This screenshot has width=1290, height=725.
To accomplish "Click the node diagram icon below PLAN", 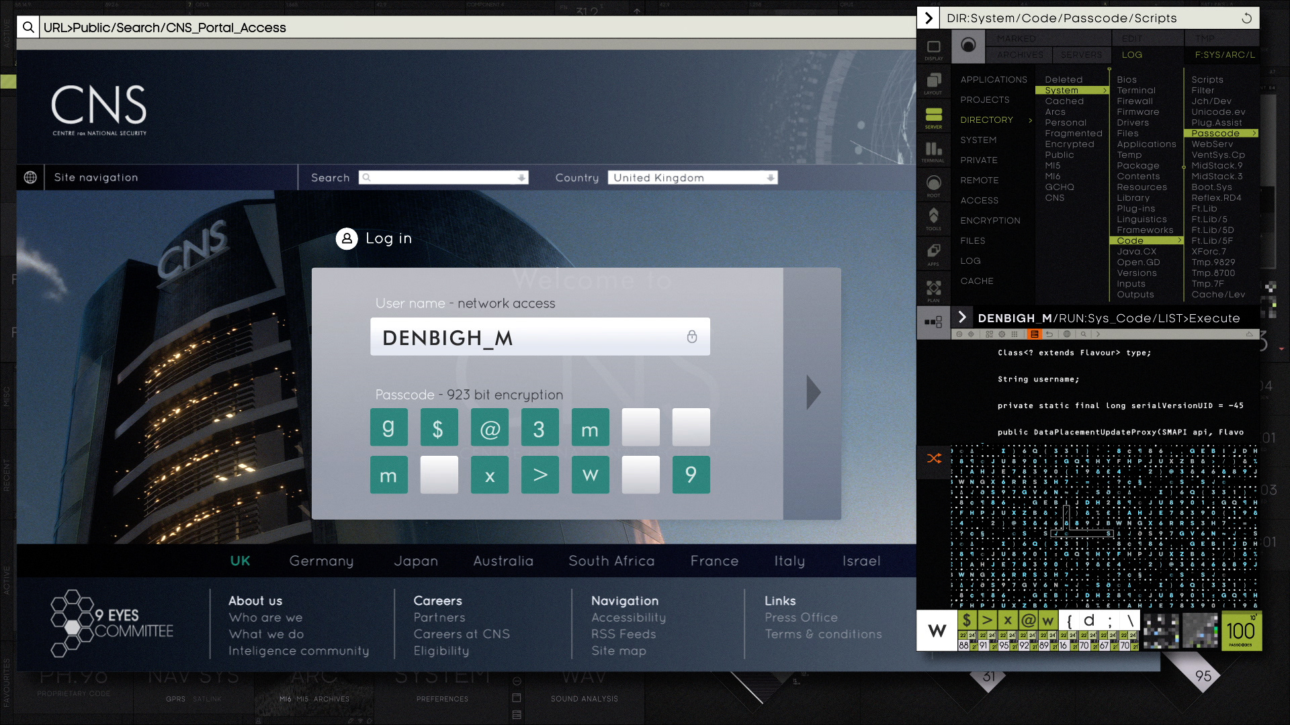I will [x=934, y=322].
